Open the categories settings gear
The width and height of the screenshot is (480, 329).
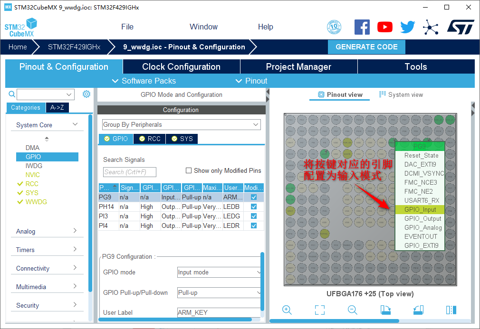[x=86, y=94]
